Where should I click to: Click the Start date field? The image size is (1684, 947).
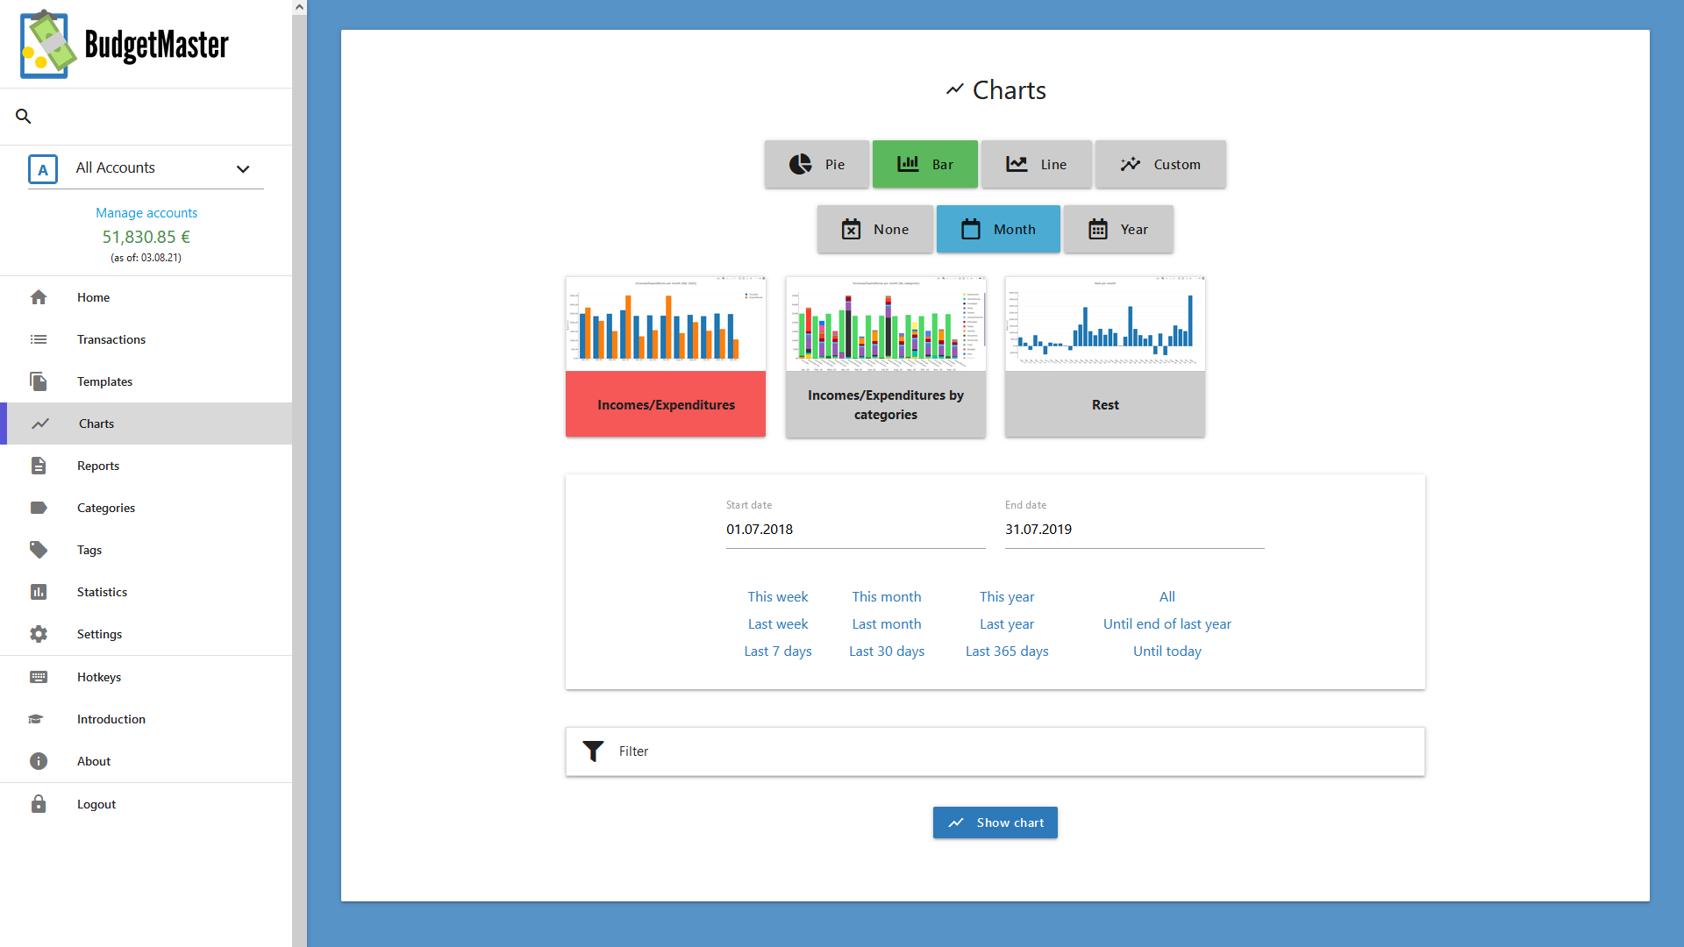(856, 530)
